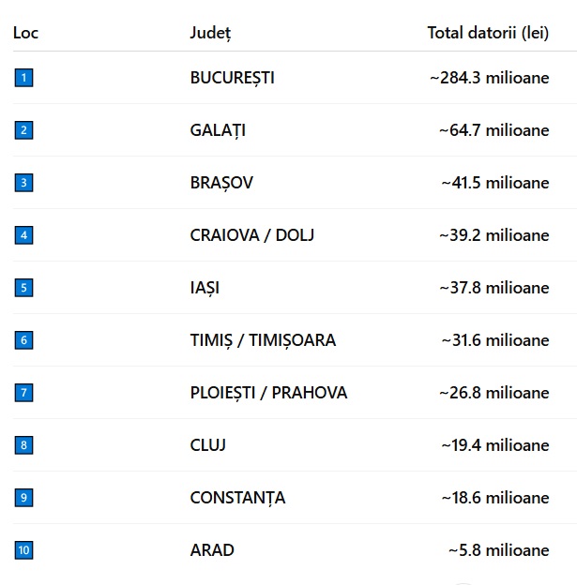
Task: Click the Total datorii (lei) header
Action: point(488,33)
